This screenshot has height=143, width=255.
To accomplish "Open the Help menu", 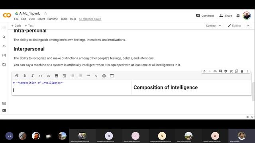I will coord(73,19).
